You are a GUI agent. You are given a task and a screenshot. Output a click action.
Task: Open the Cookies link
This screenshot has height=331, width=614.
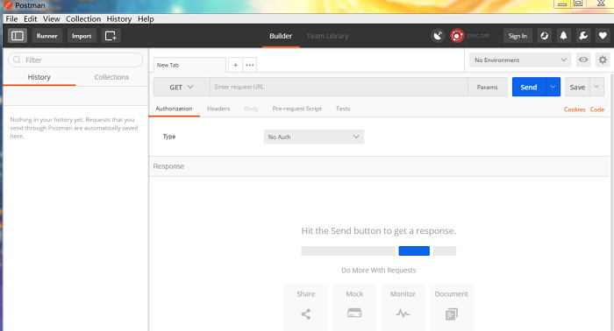pyautogui.click(x=575, y=109)
